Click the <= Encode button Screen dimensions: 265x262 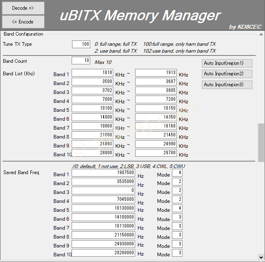tap(23, 22)
